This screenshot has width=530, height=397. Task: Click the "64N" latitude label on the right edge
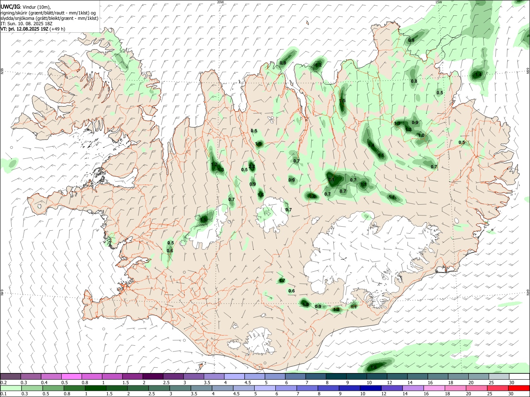pos(528,292)
